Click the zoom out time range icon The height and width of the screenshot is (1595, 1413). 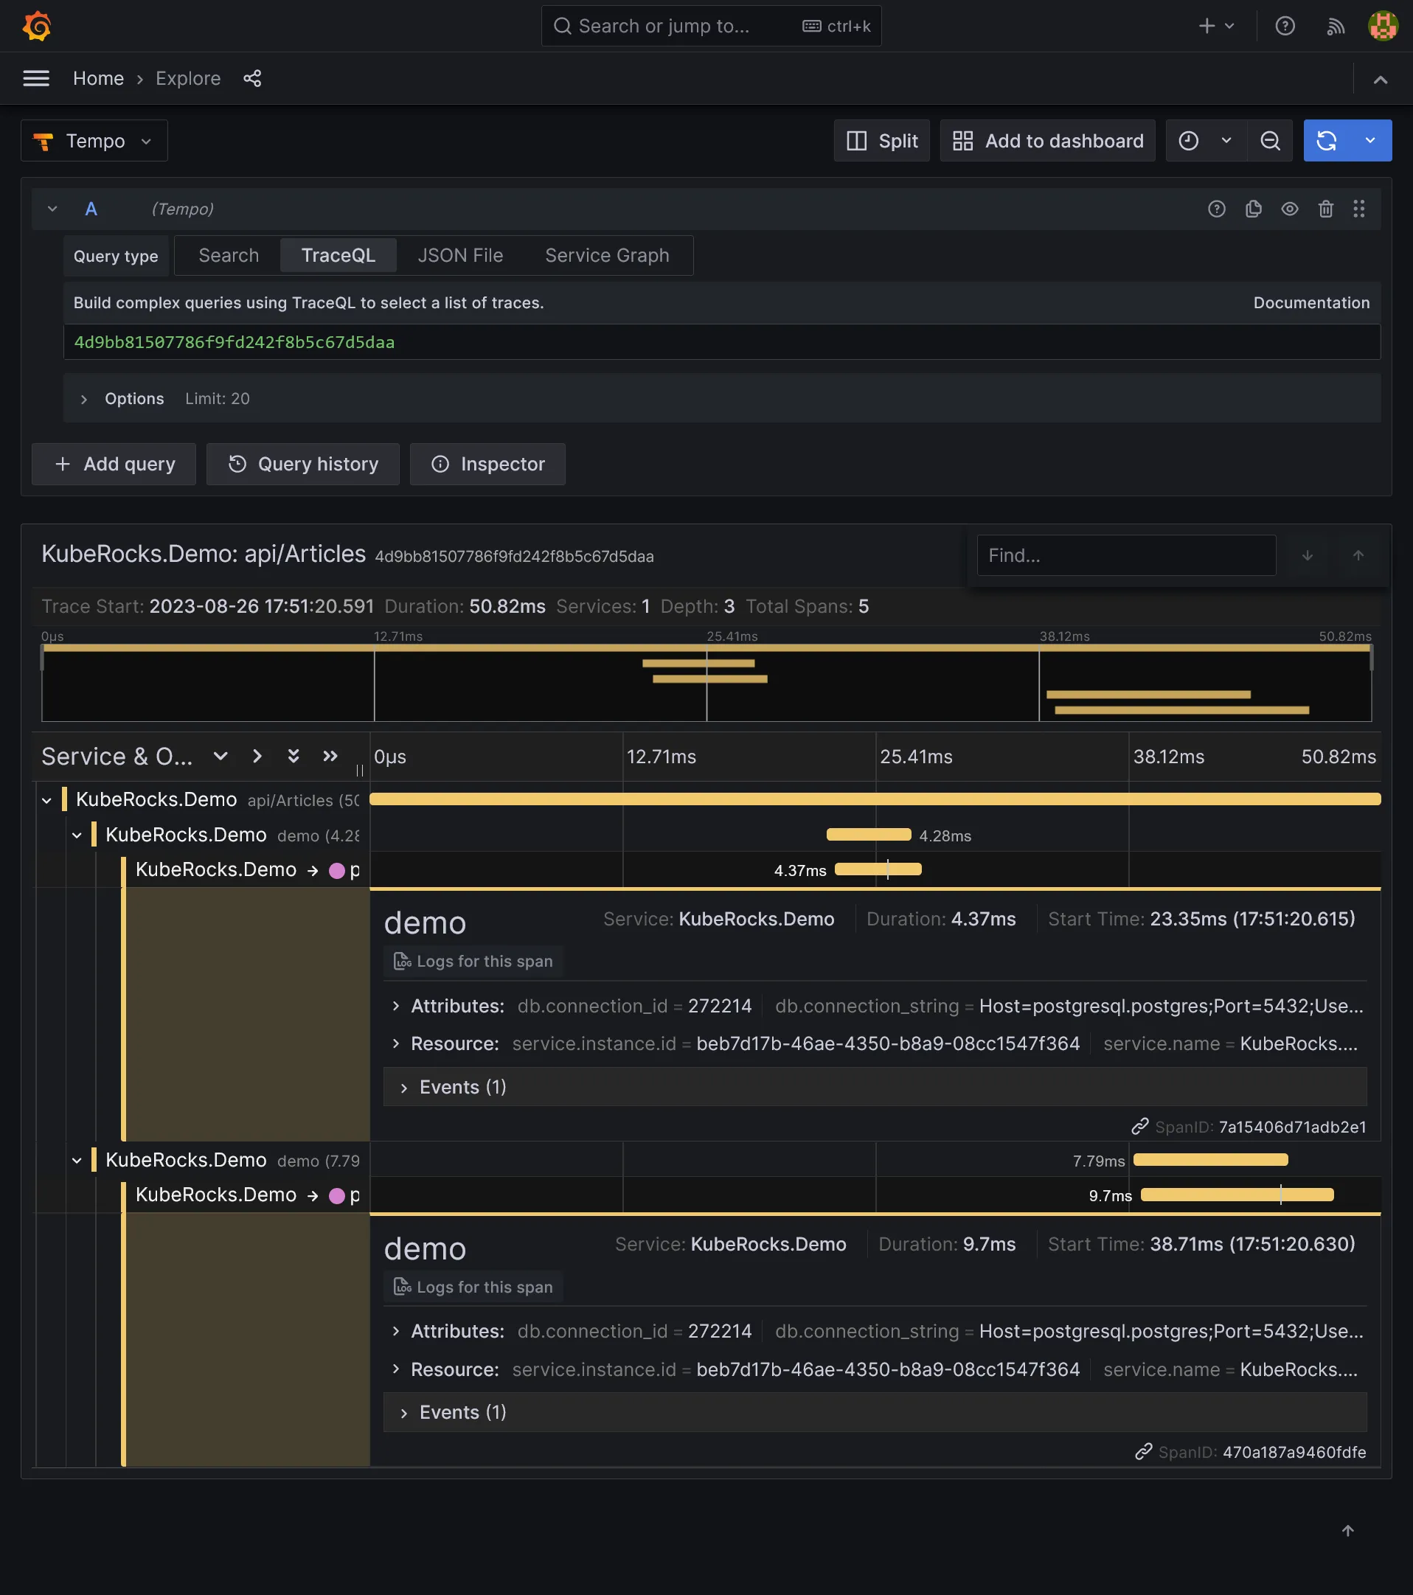coord(1269,140)
